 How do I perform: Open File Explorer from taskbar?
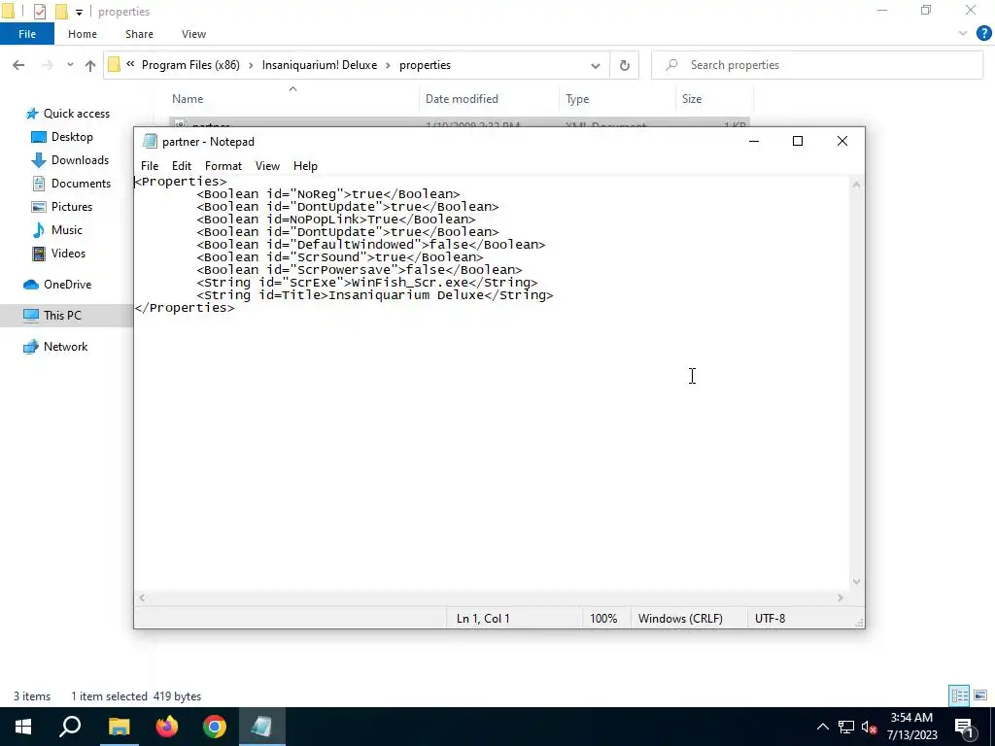[119, 727]
